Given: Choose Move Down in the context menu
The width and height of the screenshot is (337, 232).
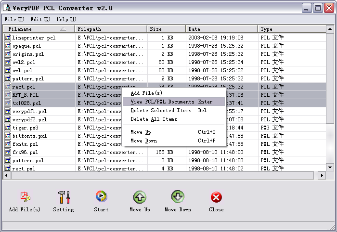Looking at the screenshot, I should click(174, 141).
